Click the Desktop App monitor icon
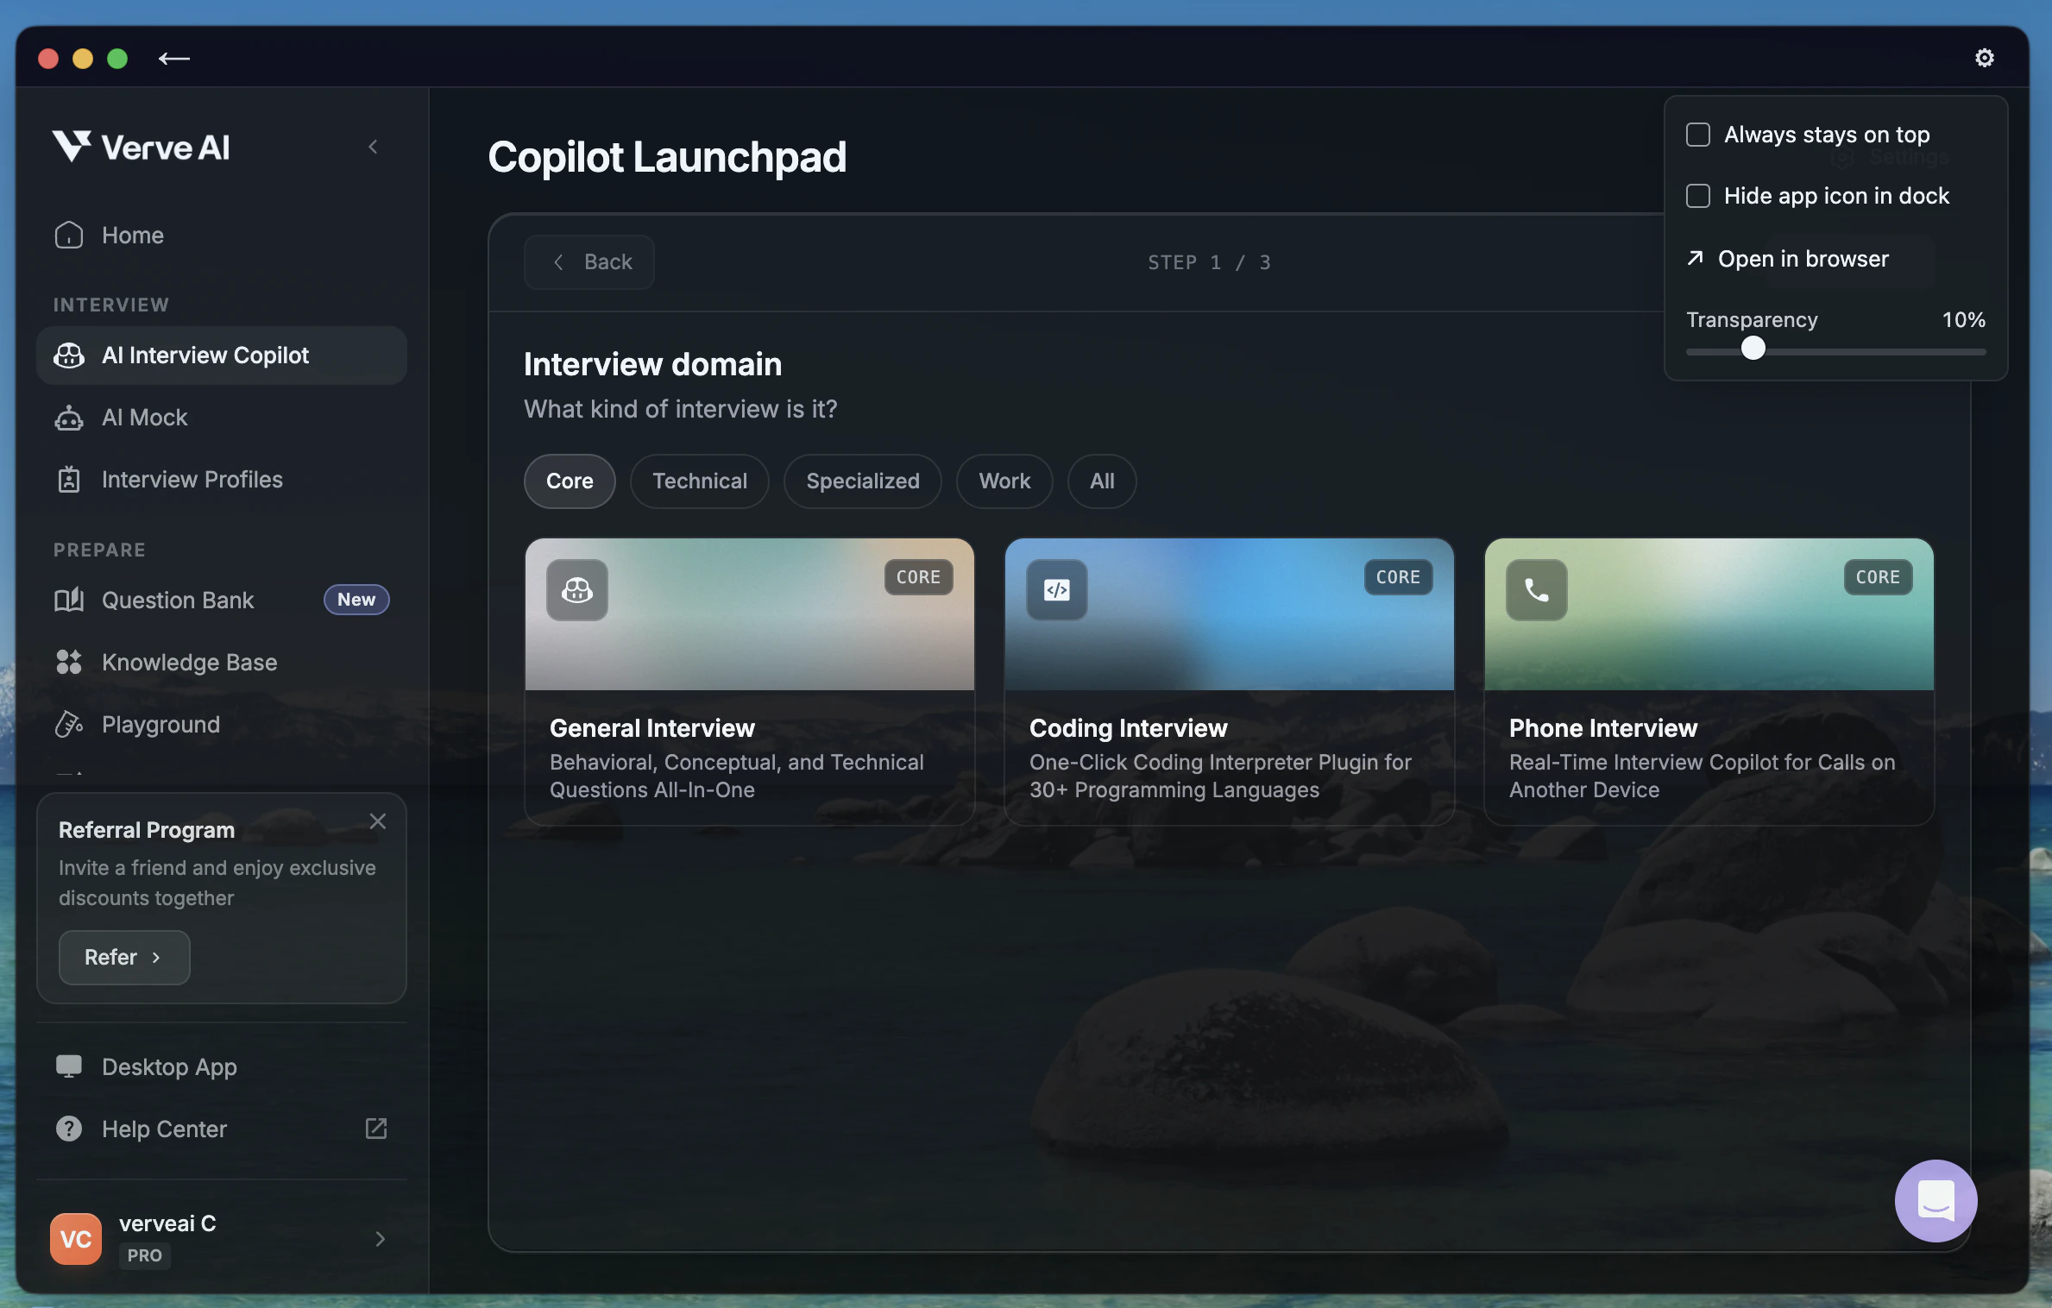 tap(69, 1066)
